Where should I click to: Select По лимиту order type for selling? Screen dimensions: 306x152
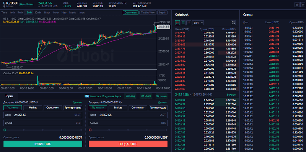(x=98, y=107)
